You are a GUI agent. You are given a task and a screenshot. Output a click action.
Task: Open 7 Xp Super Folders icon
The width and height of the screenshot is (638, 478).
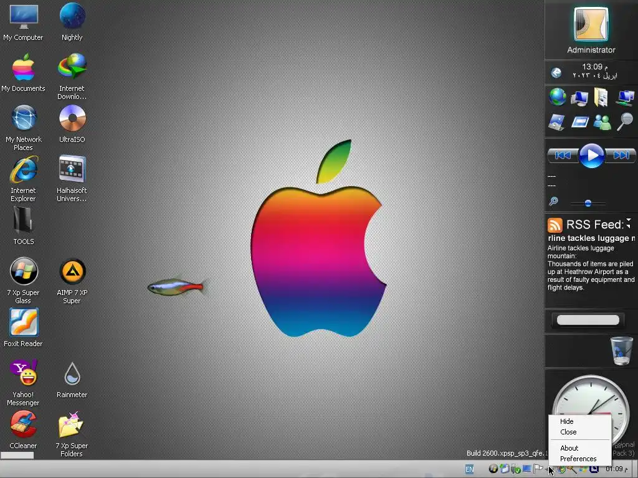coord(72,434)
